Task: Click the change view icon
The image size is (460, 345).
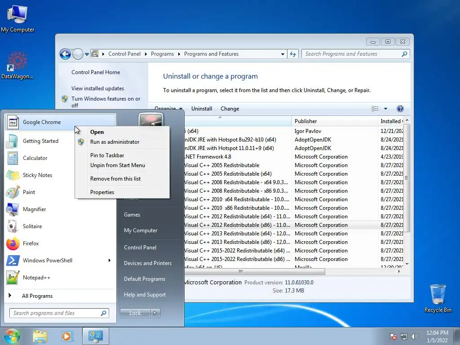Action: pyautogui.click(x=375, y=109)
